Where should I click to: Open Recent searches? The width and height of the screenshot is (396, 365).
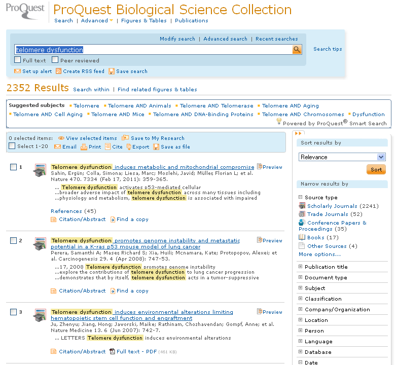[x=276, y=39]
